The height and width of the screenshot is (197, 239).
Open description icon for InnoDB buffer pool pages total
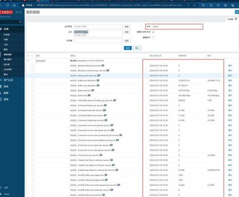tap(106, 180)
